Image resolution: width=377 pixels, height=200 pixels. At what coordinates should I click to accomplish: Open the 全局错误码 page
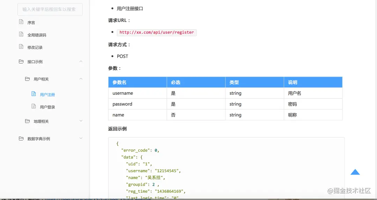coord(37,35)
